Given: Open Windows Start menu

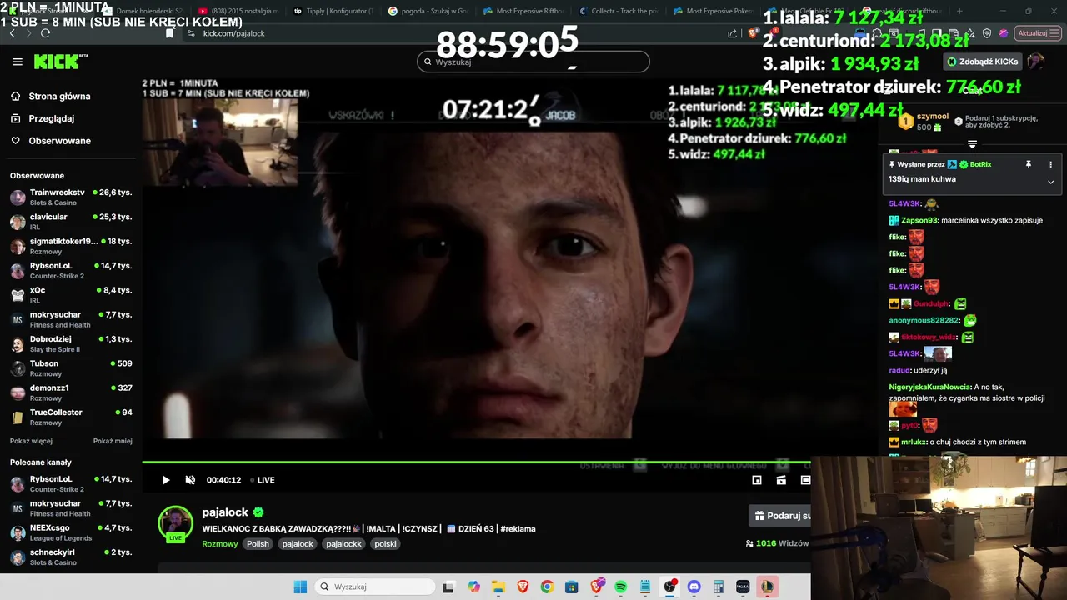Looking at the screenshot, I should 300,587.
